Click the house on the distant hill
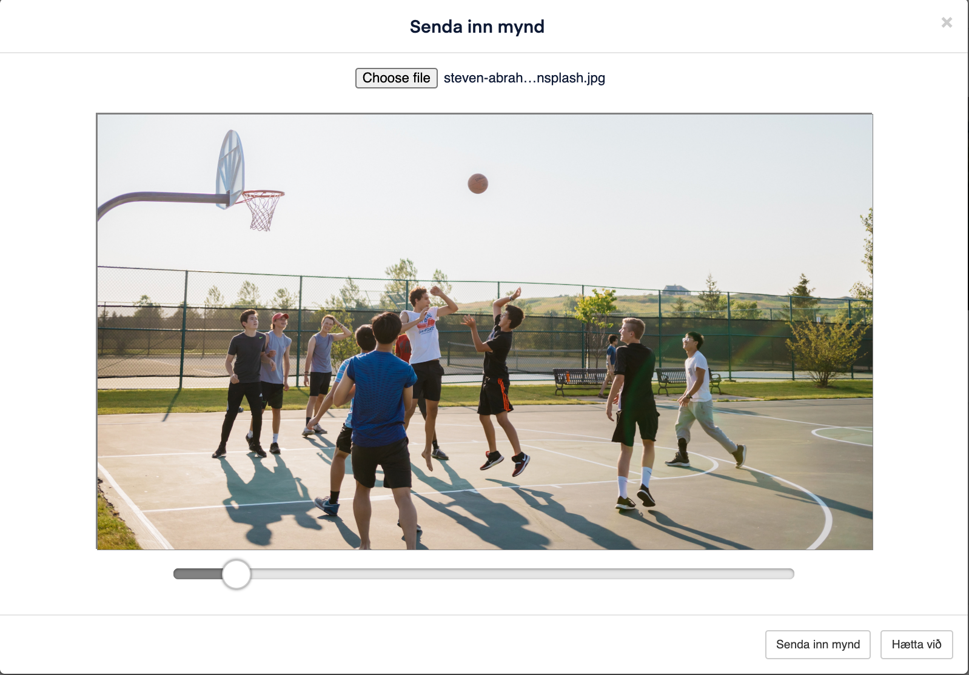 (676, 290)
